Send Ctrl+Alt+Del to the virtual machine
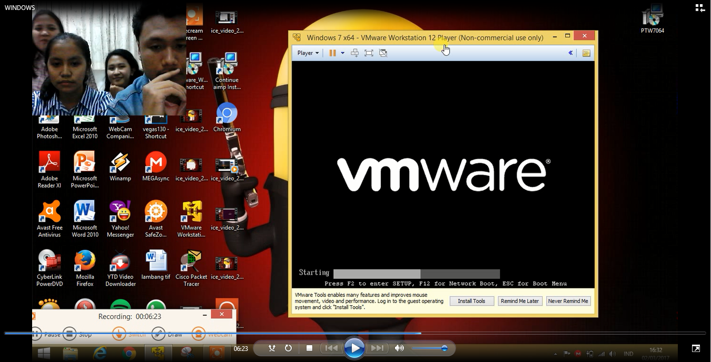The image size is (711, 362). 355,53
